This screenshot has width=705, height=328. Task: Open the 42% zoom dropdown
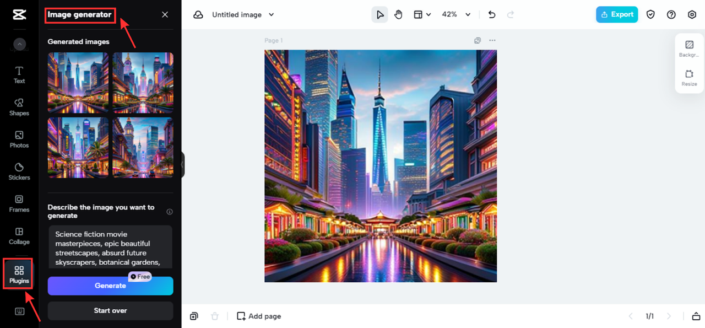[x=456, y=15]
